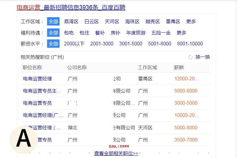Open 查看全部相关职位>> link

(116, 153)
